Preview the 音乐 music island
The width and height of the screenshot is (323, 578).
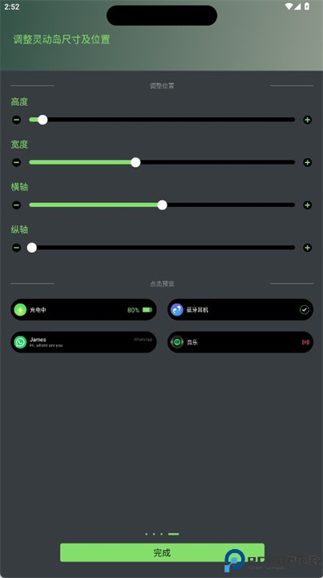point(240,342)
